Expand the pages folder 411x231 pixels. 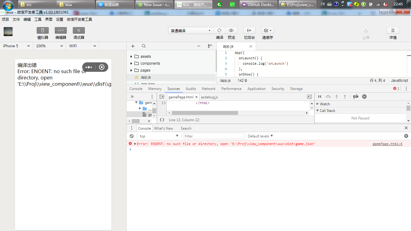[x=131, y=70]
